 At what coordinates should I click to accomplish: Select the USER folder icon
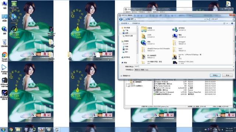[143, 36]
